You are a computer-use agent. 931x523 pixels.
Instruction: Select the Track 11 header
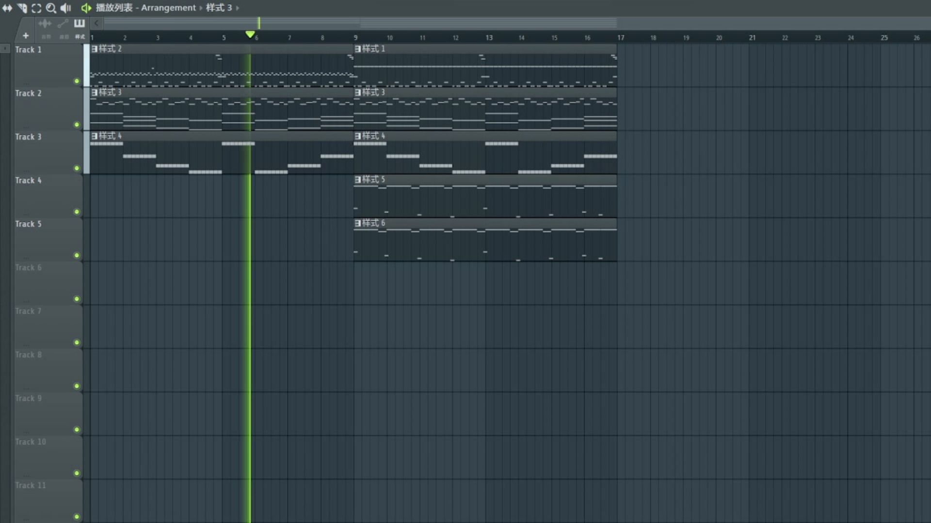click(48, 501)
